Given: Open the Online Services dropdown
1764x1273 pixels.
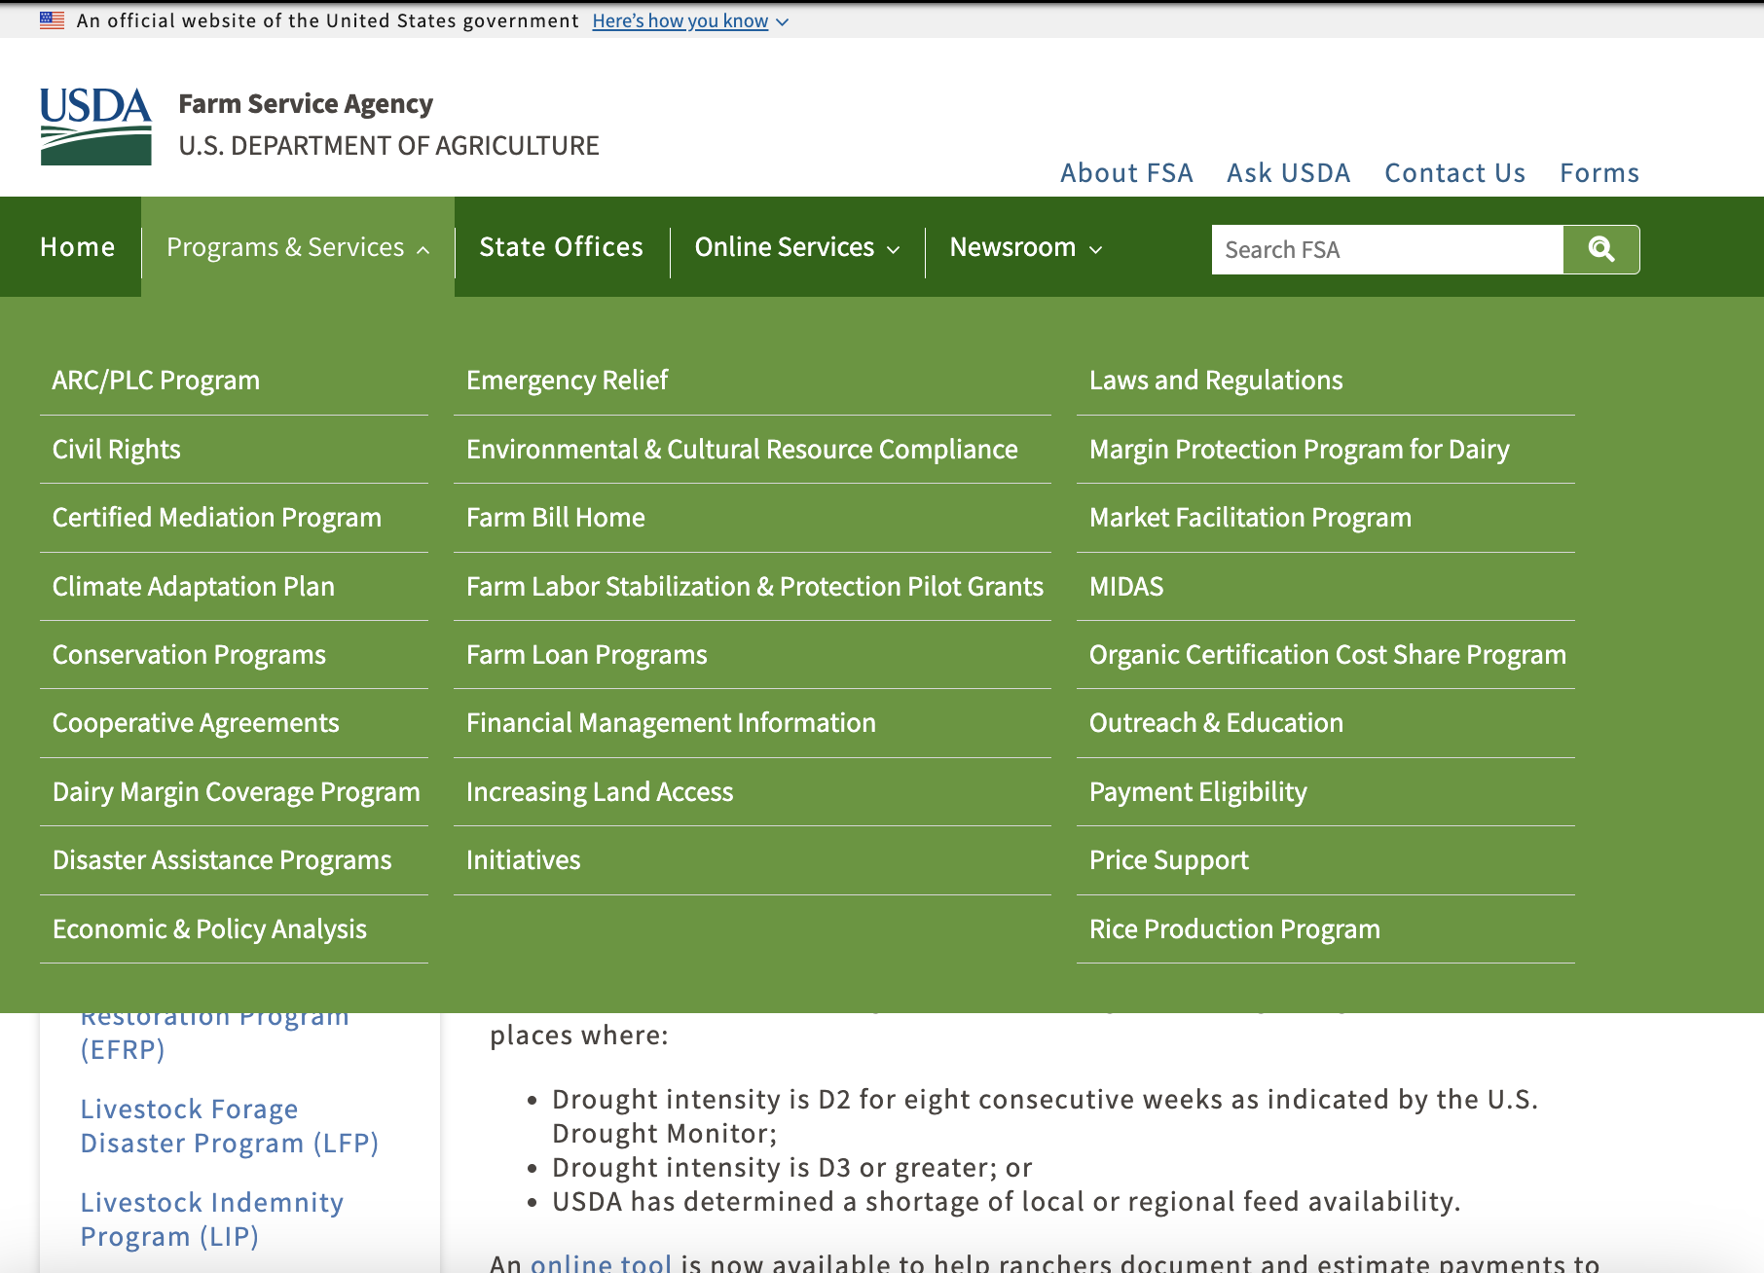Looking at the screenshot, I should click(796, 247).
